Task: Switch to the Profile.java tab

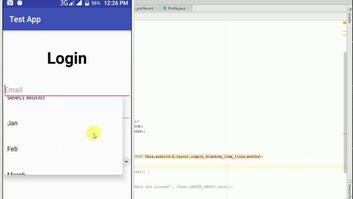Action: tap(176, 8)
